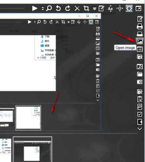Click the up-down stepper arrows in the main toolbar
This screenshot has height=162, width=145.
[x=43, y=8]
